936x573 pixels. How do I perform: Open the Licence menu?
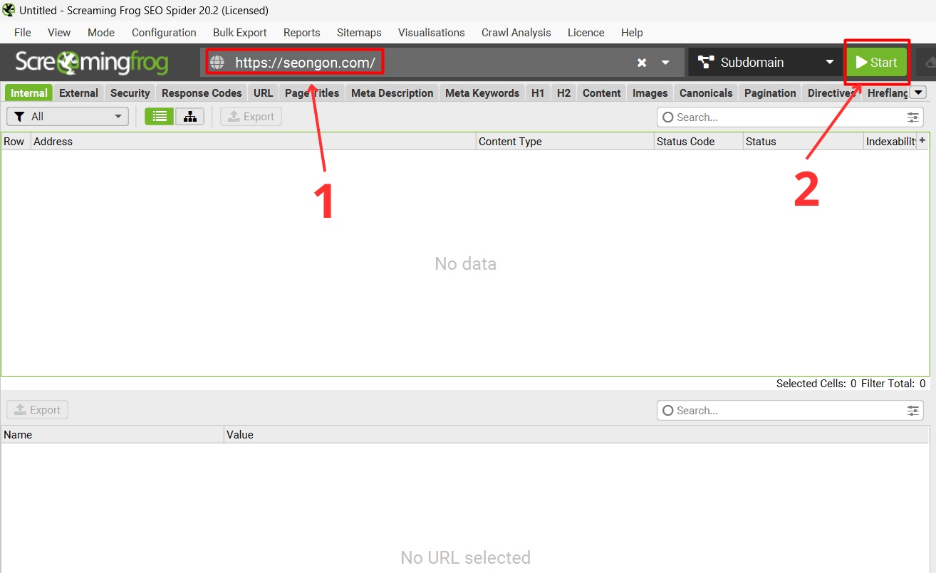pyautogui.click(x=586, y=33)
